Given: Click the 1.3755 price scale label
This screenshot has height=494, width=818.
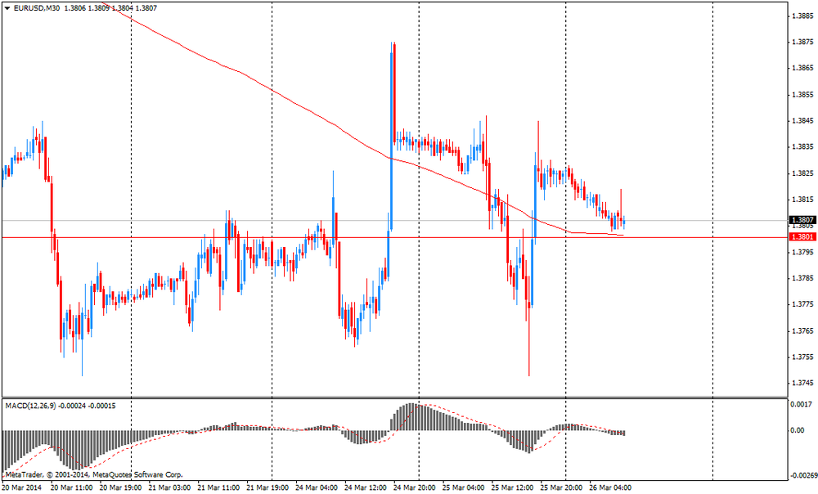Looking at the screenshot, I should (x=802, y=357).
